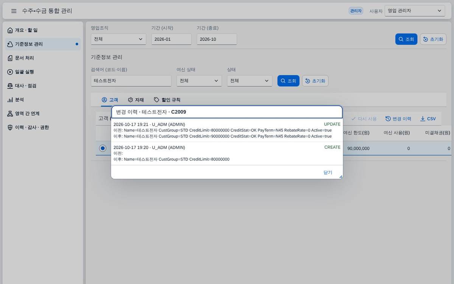Open the hamburger navigation menu
The image size is (454, 284).
point(14,11)
